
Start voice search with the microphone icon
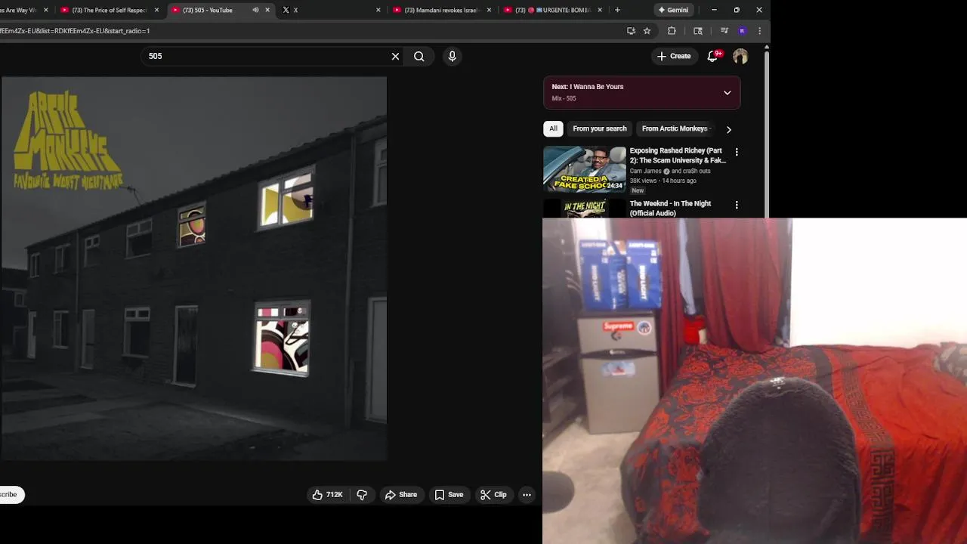453,56
